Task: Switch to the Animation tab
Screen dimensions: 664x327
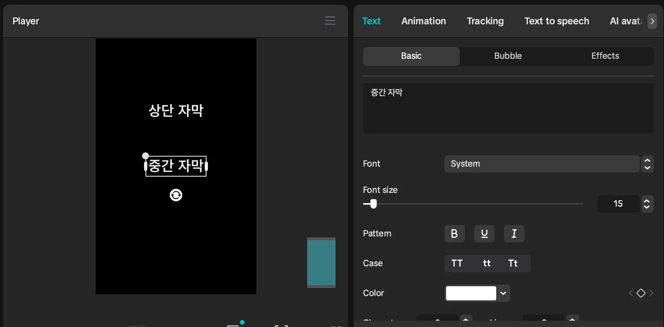Action: [423, 21]
